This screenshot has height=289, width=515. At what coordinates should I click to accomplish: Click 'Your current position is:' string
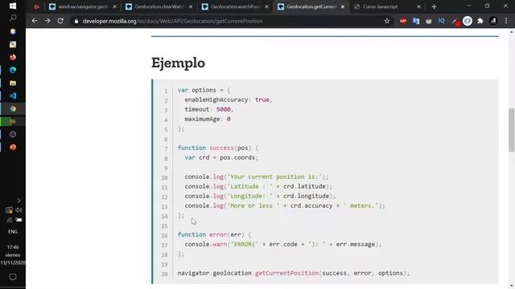point(274,177)
